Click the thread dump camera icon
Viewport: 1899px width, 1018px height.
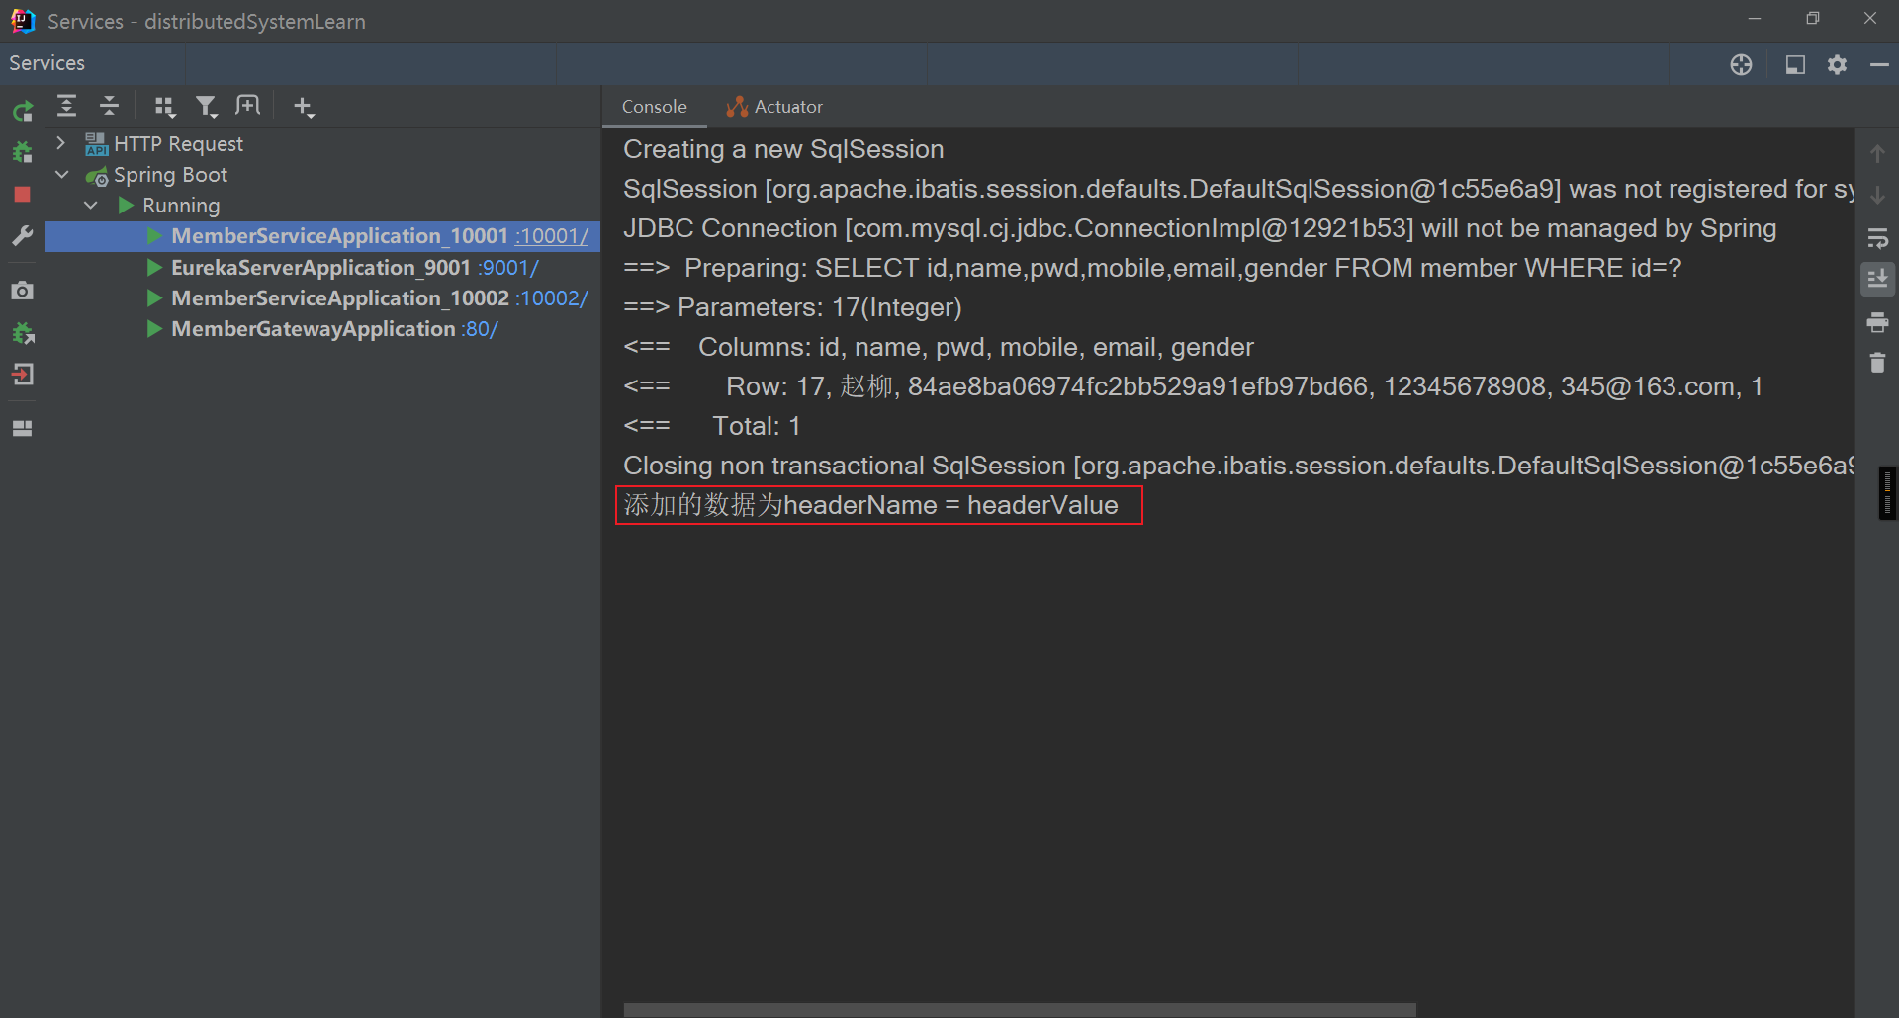point(22,291)
